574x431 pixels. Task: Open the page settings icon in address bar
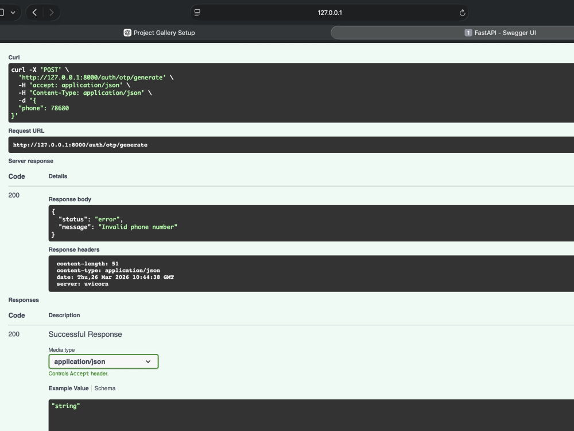tap(197, 13)
